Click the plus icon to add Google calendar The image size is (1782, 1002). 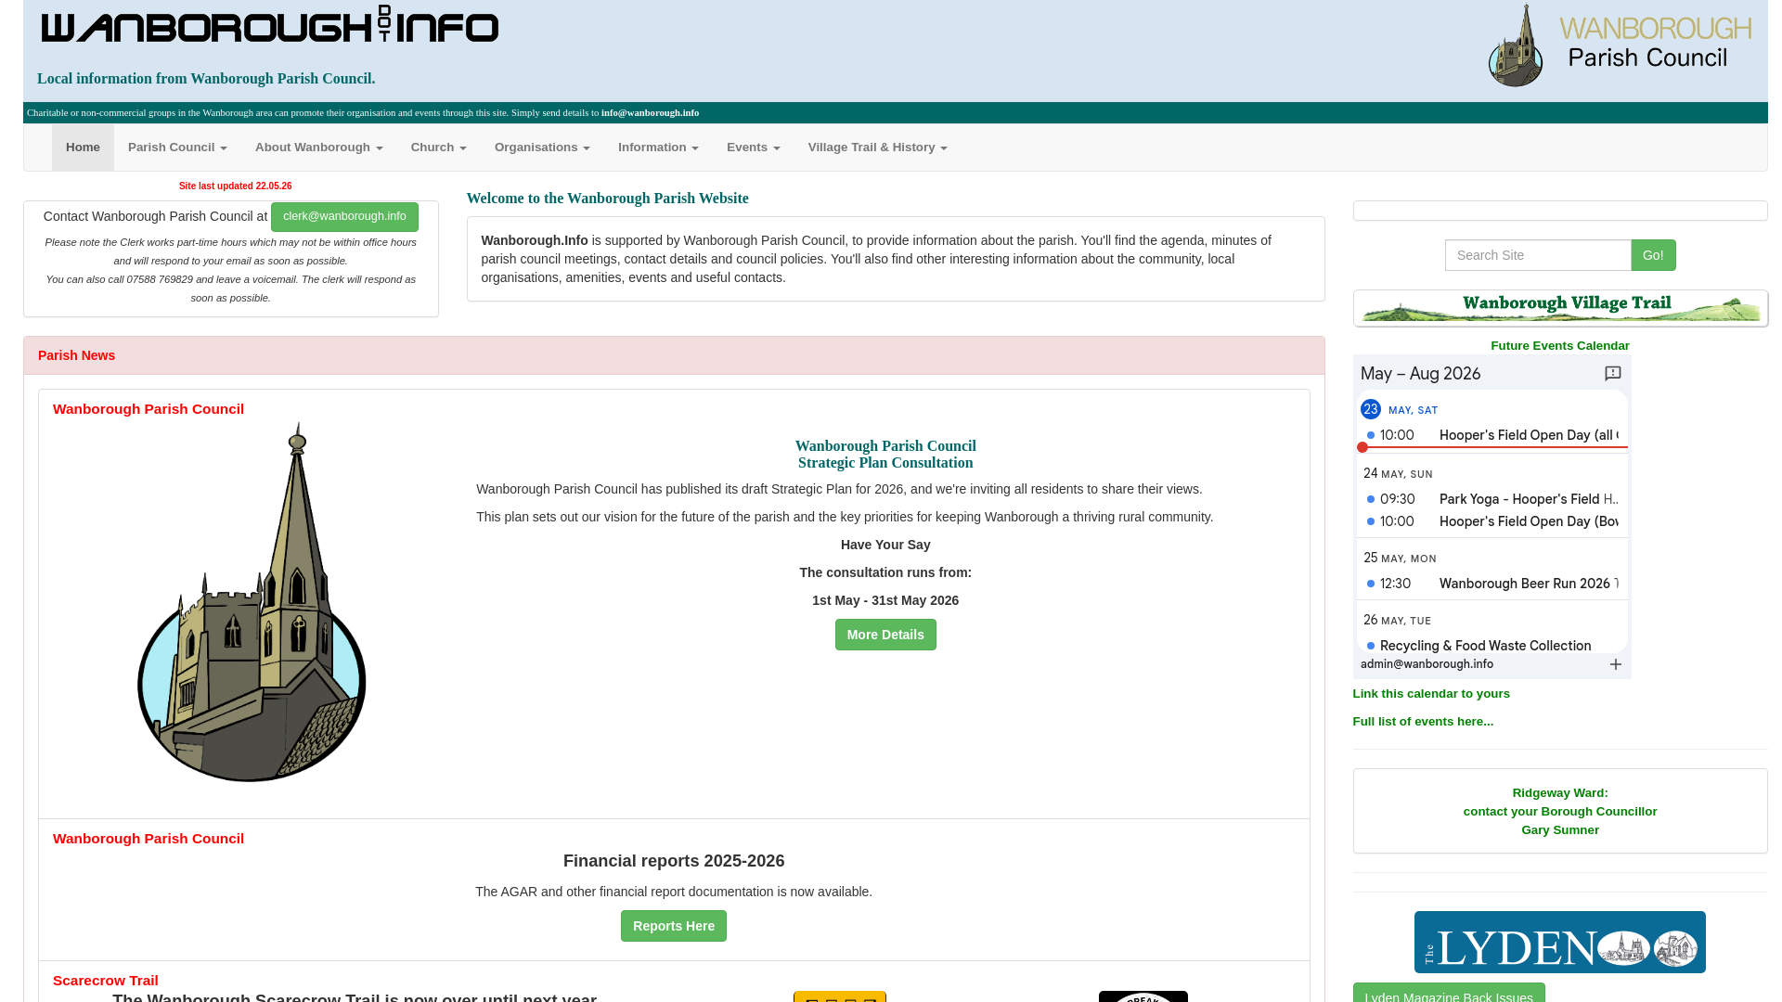click(1615, 664)
